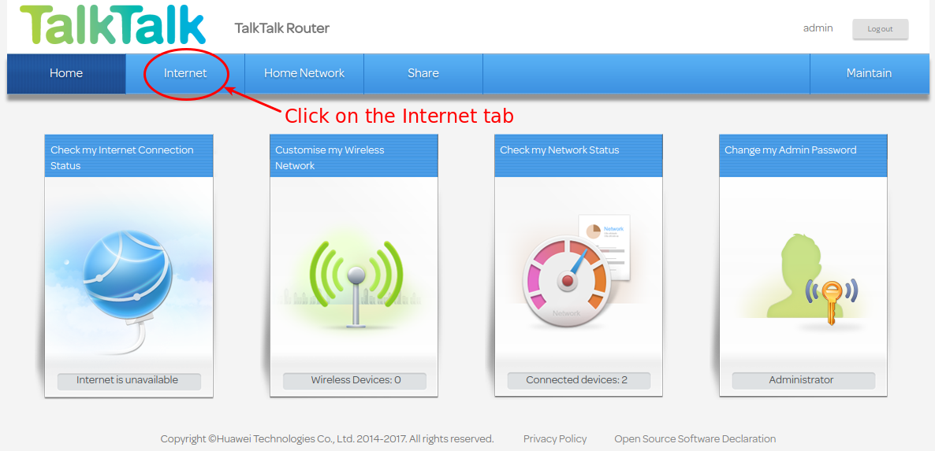Select the Home tab
This screenshot has width=935, height=451.
click(66, 74)
